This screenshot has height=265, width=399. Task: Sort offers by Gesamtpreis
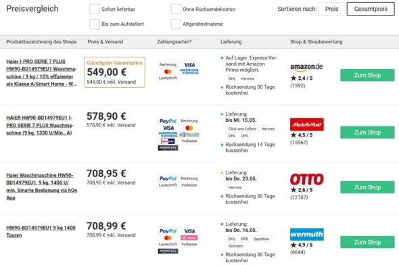pos(371,9)
